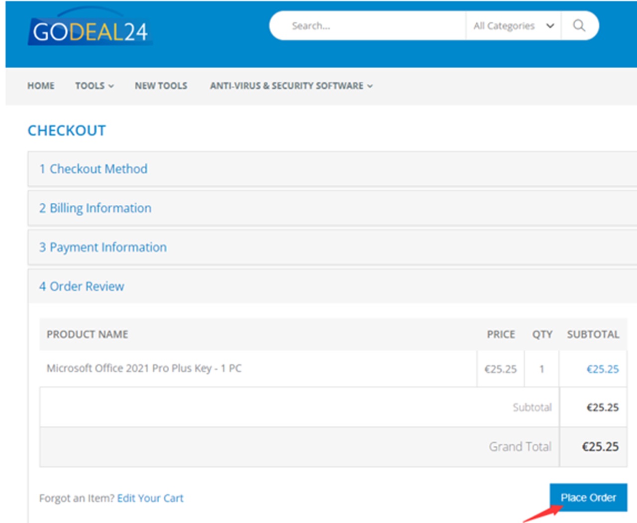
Task: Collapse step 4 Order Review
Action: tap(332, 286)
